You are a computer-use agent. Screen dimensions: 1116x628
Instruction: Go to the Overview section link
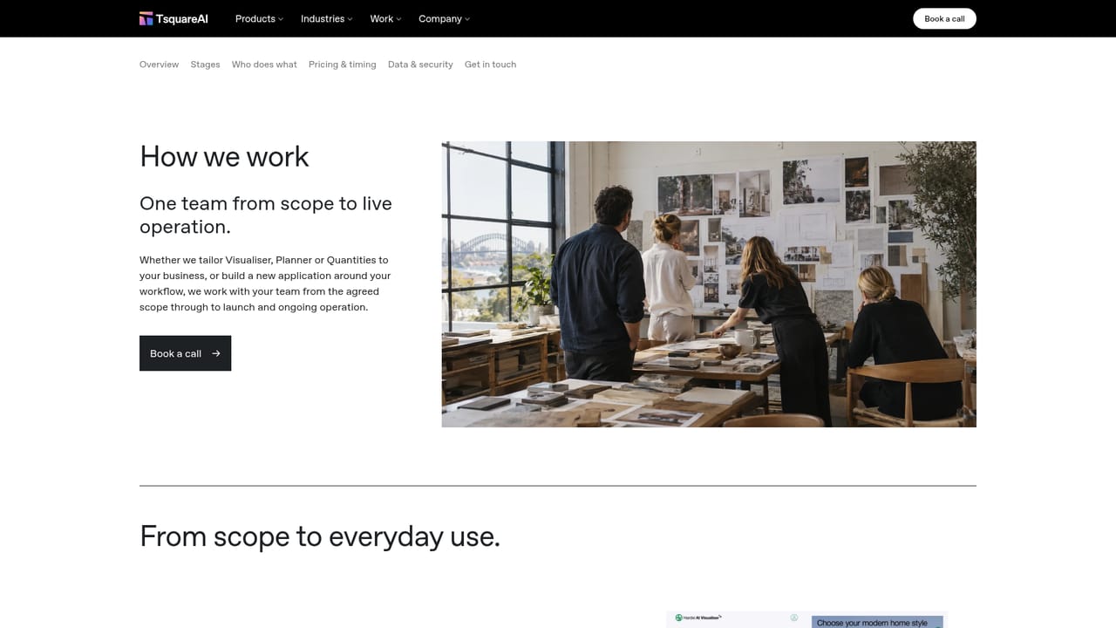click(x=159, y=65)
